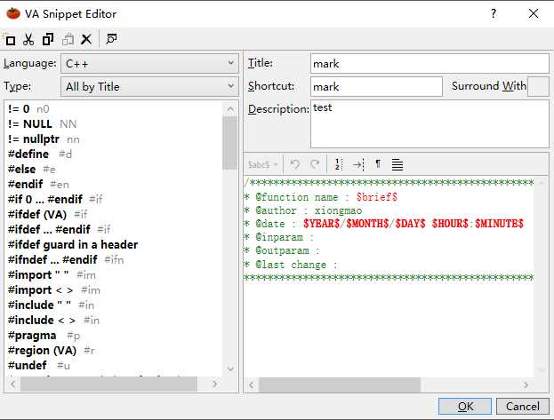Viewport: 554px width, 420px height.
Task: Select the '#include < >' snippet
Action: point(53,321)
